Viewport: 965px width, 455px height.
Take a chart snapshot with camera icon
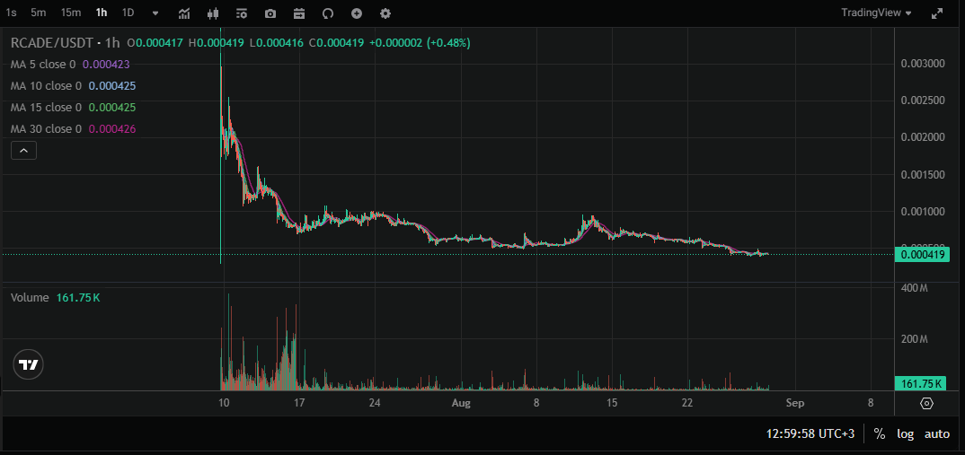coord(270,13)
